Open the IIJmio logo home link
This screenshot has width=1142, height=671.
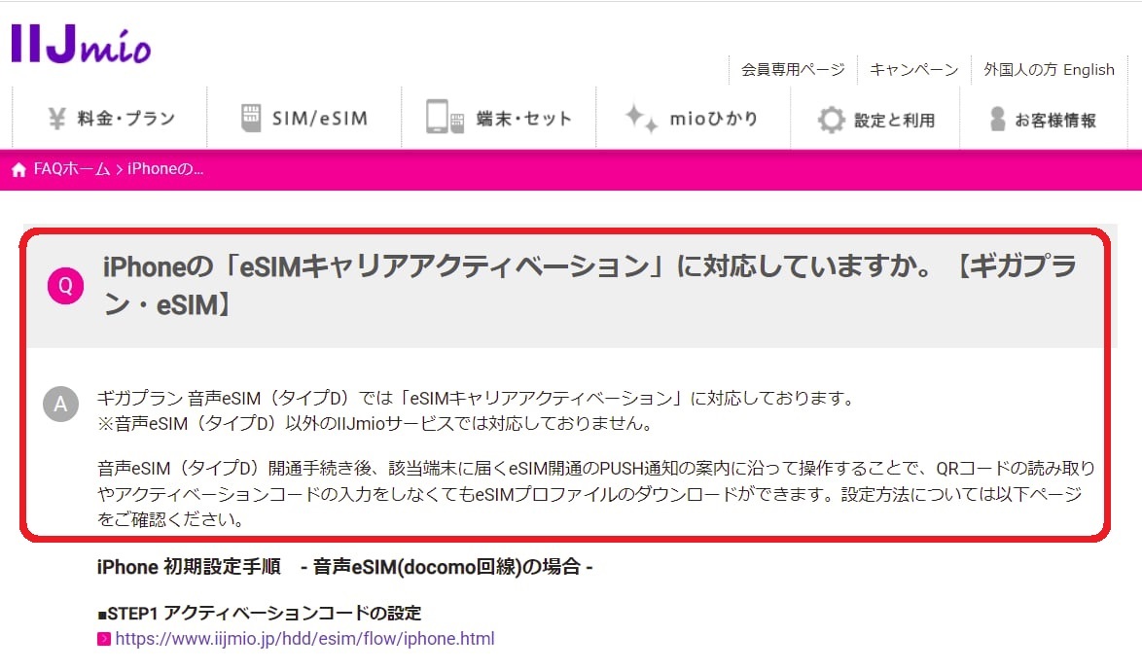[81, 45]
